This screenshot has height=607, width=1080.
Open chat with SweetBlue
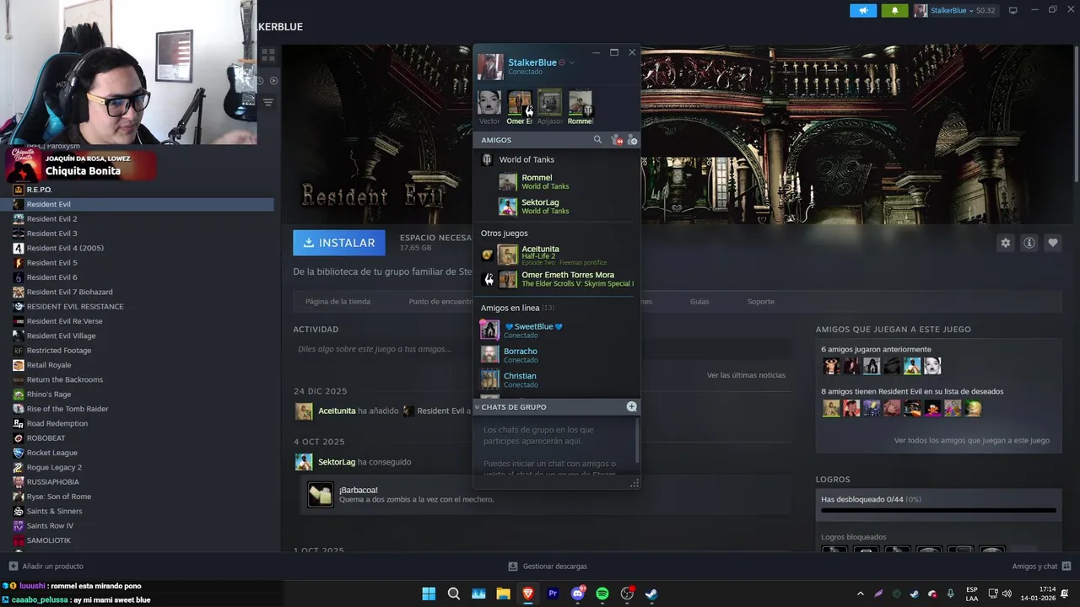[x=557, y=330]
